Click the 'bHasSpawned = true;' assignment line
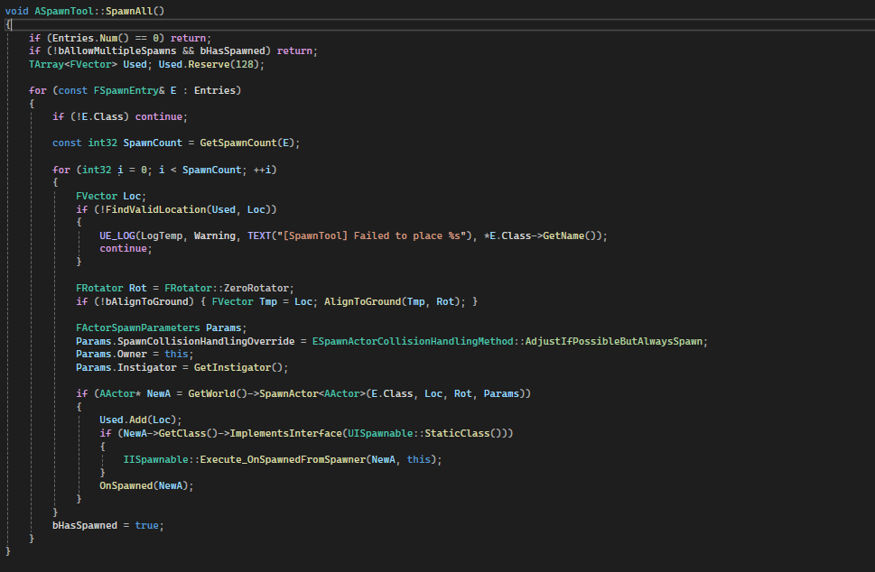Viewport: 875px width, 572px height. pyautogui.click(x=108, y=525)
